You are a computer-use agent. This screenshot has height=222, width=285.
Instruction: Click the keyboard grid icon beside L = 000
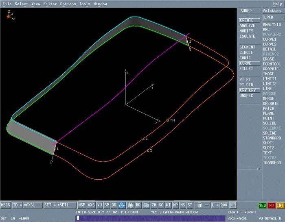click(x=233, y=205)
